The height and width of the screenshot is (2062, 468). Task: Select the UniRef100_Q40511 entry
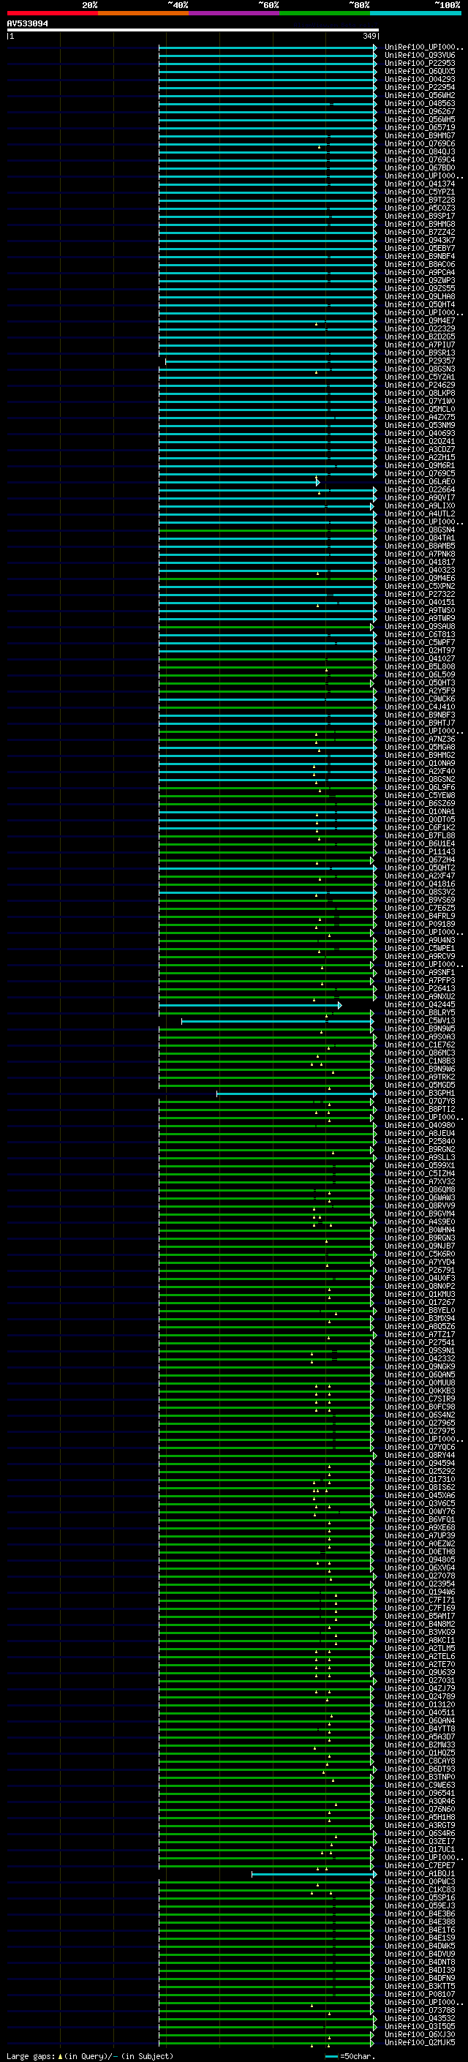(x=420, y=1713)
